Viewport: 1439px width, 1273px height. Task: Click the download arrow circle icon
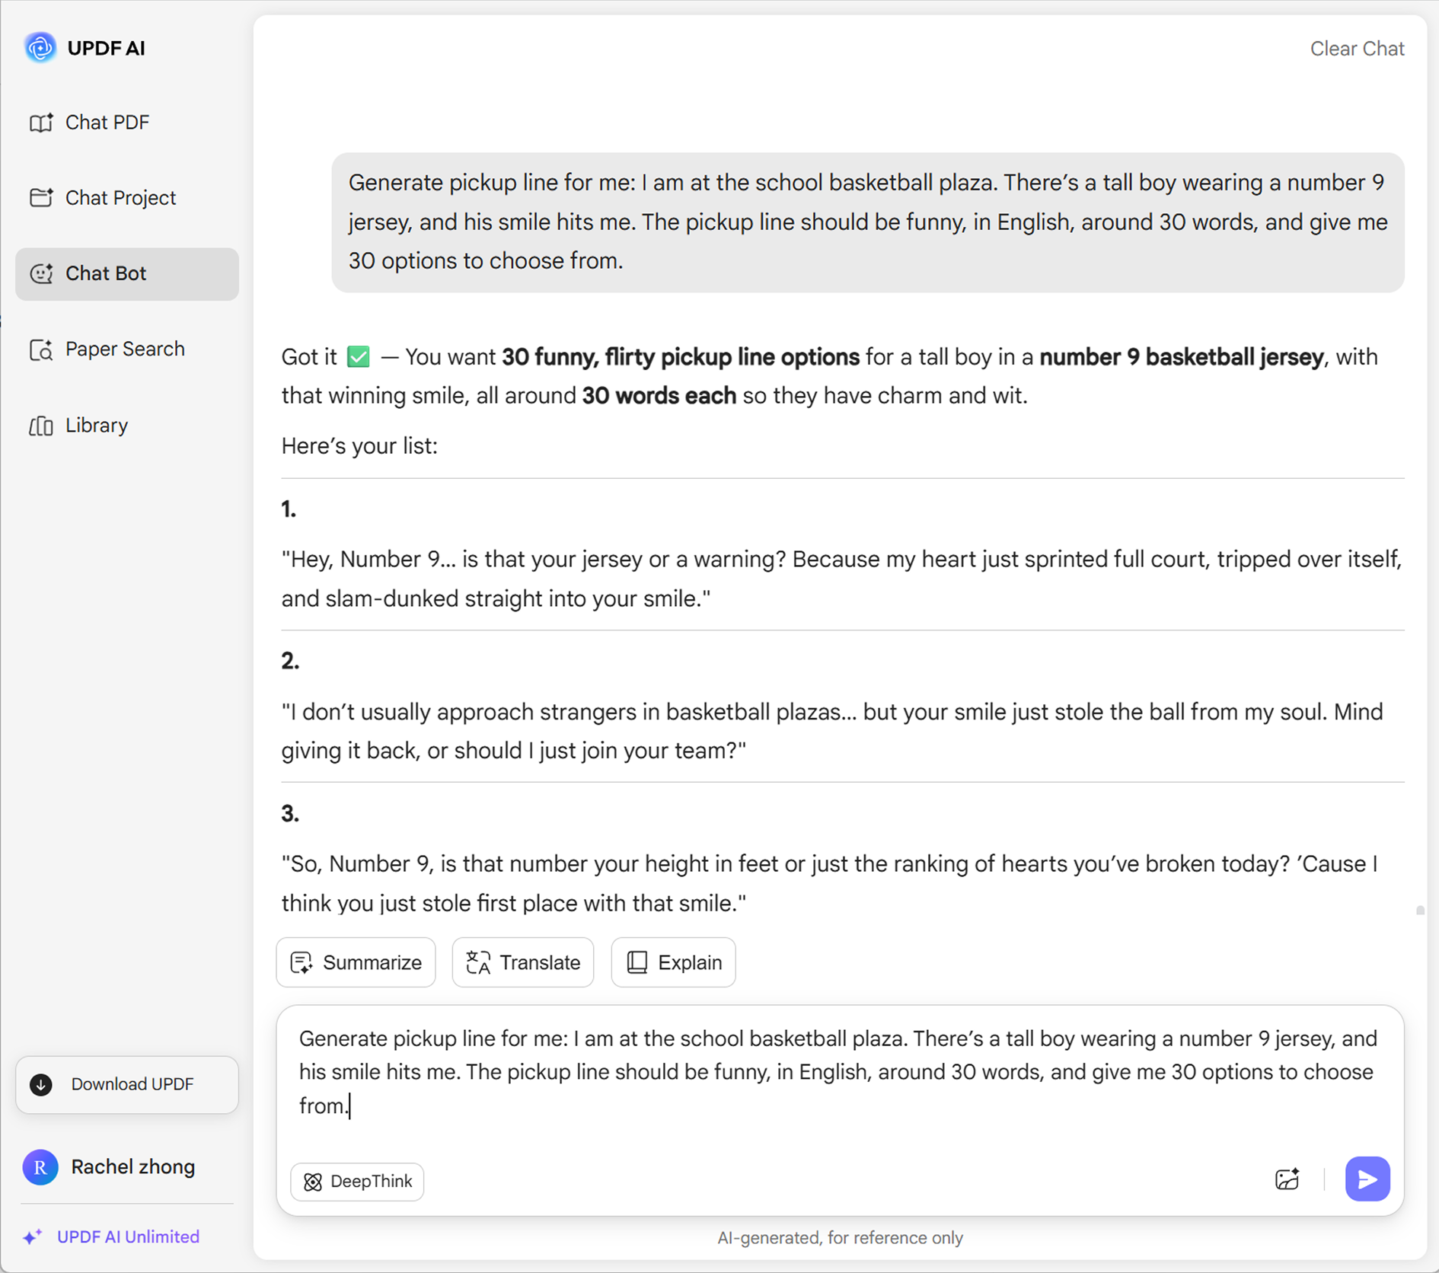click(x=41, y=1084)
